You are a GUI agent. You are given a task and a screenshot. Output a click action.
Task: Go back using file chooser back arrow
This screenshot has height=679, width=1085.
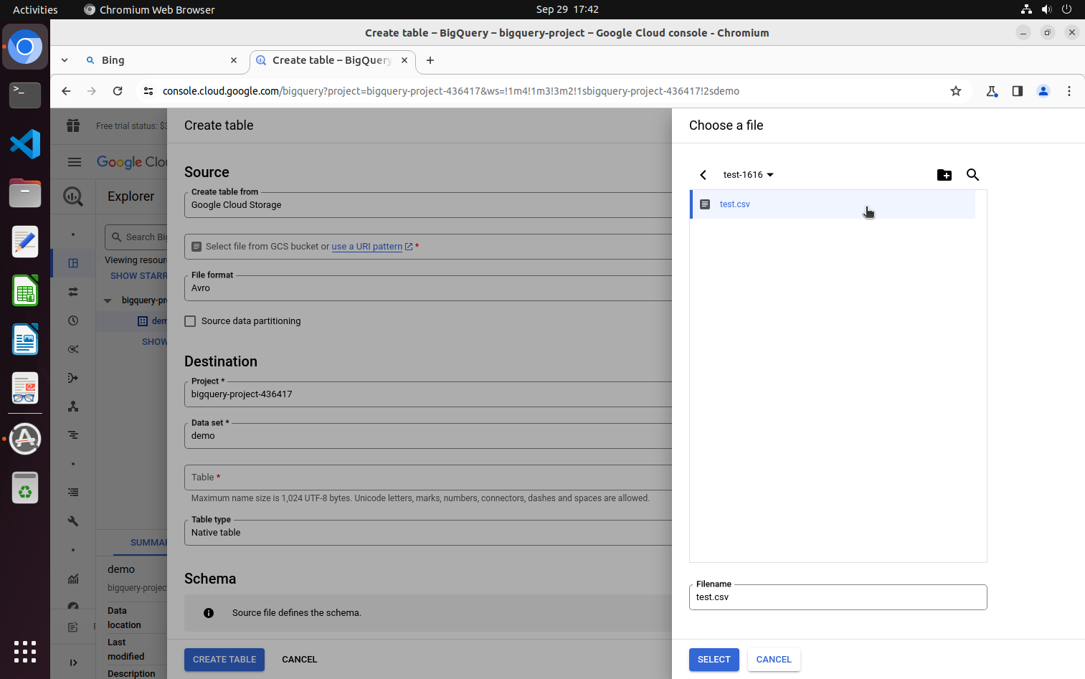click(x=703, y=175)
